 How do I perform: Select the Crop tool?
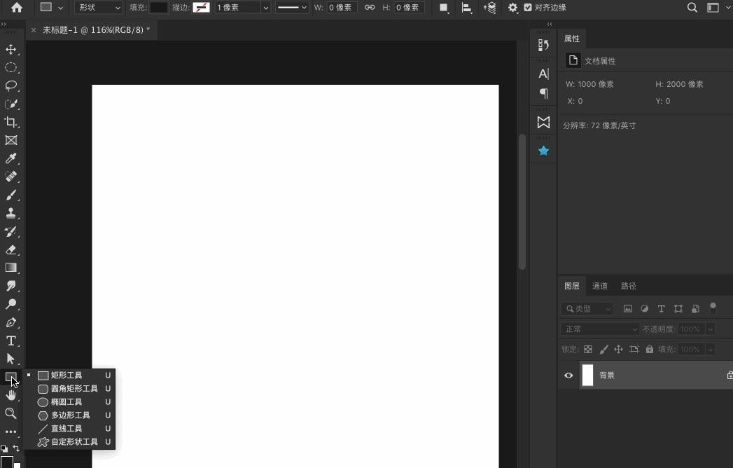10,122
